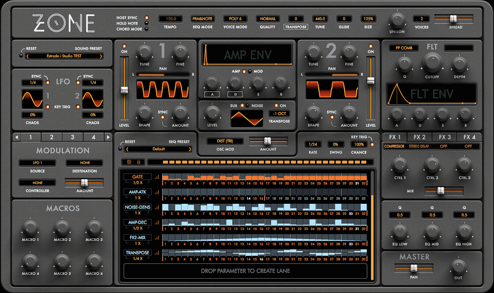Toggle oscillator 2 ON light

point(371,47)
